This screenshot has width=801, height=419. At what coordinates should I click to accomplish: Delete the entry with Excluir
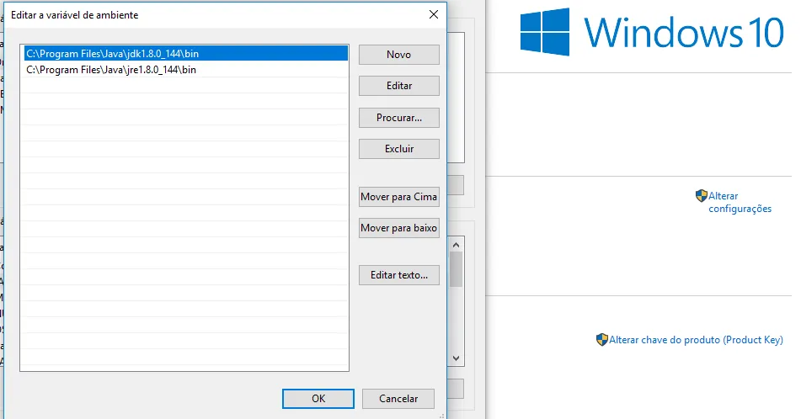point(398,149)
